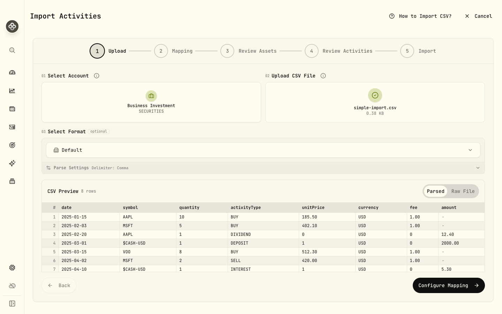This screenshot has height=314, width=502.
Task: Open settings gear icon in sidebar
Action: (x=12, y=268)
